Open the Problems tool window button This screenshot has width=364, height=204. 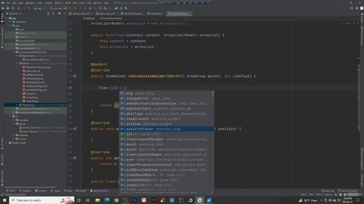click(x=25, y=191)
